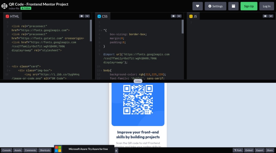Open Microsoft Azure free trial ad
The height and width of the screenshot is (153, 276).
click(88, 149)
